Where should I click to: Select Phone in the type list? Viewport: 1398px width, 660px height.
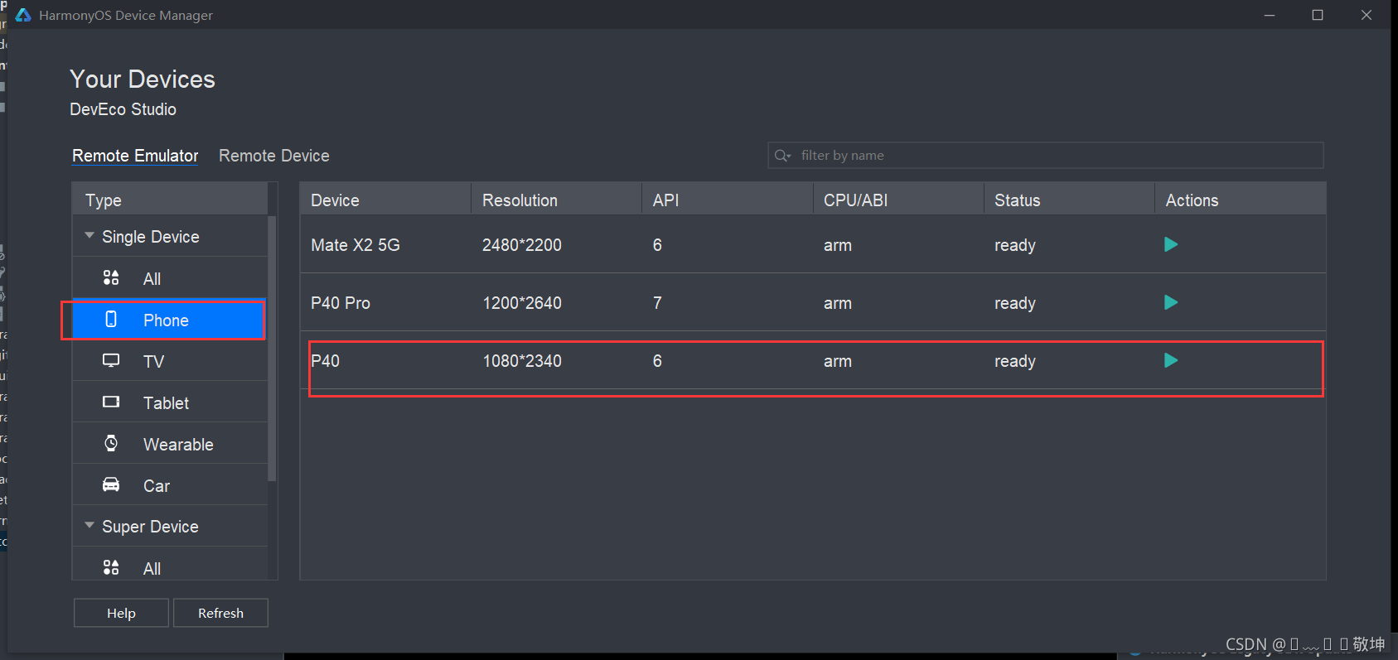170,320
